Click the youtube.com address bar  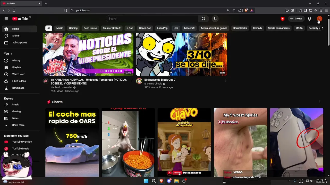(149, 10)
